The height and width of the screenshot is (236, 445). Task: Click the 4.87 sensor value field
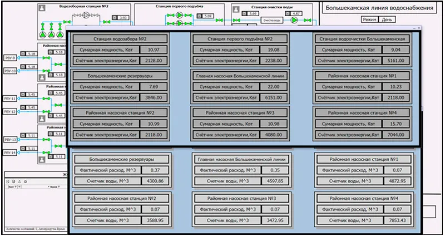(x=296, y=13)
